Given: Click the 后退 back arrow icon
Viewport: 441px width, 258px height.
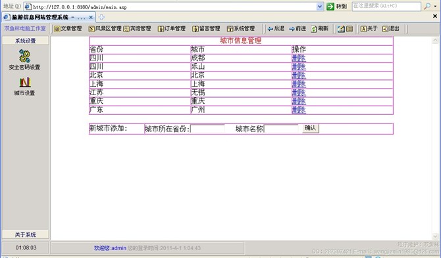Looking at the screenshot, I should [x=271, y=29].
